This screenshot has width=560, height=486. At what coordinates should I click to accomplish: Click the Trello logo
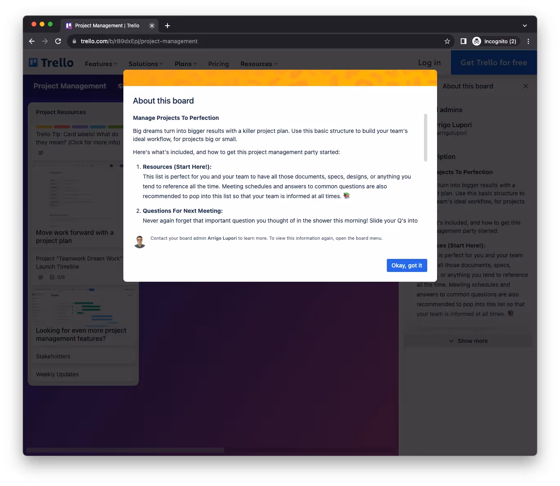coord(51,62)
